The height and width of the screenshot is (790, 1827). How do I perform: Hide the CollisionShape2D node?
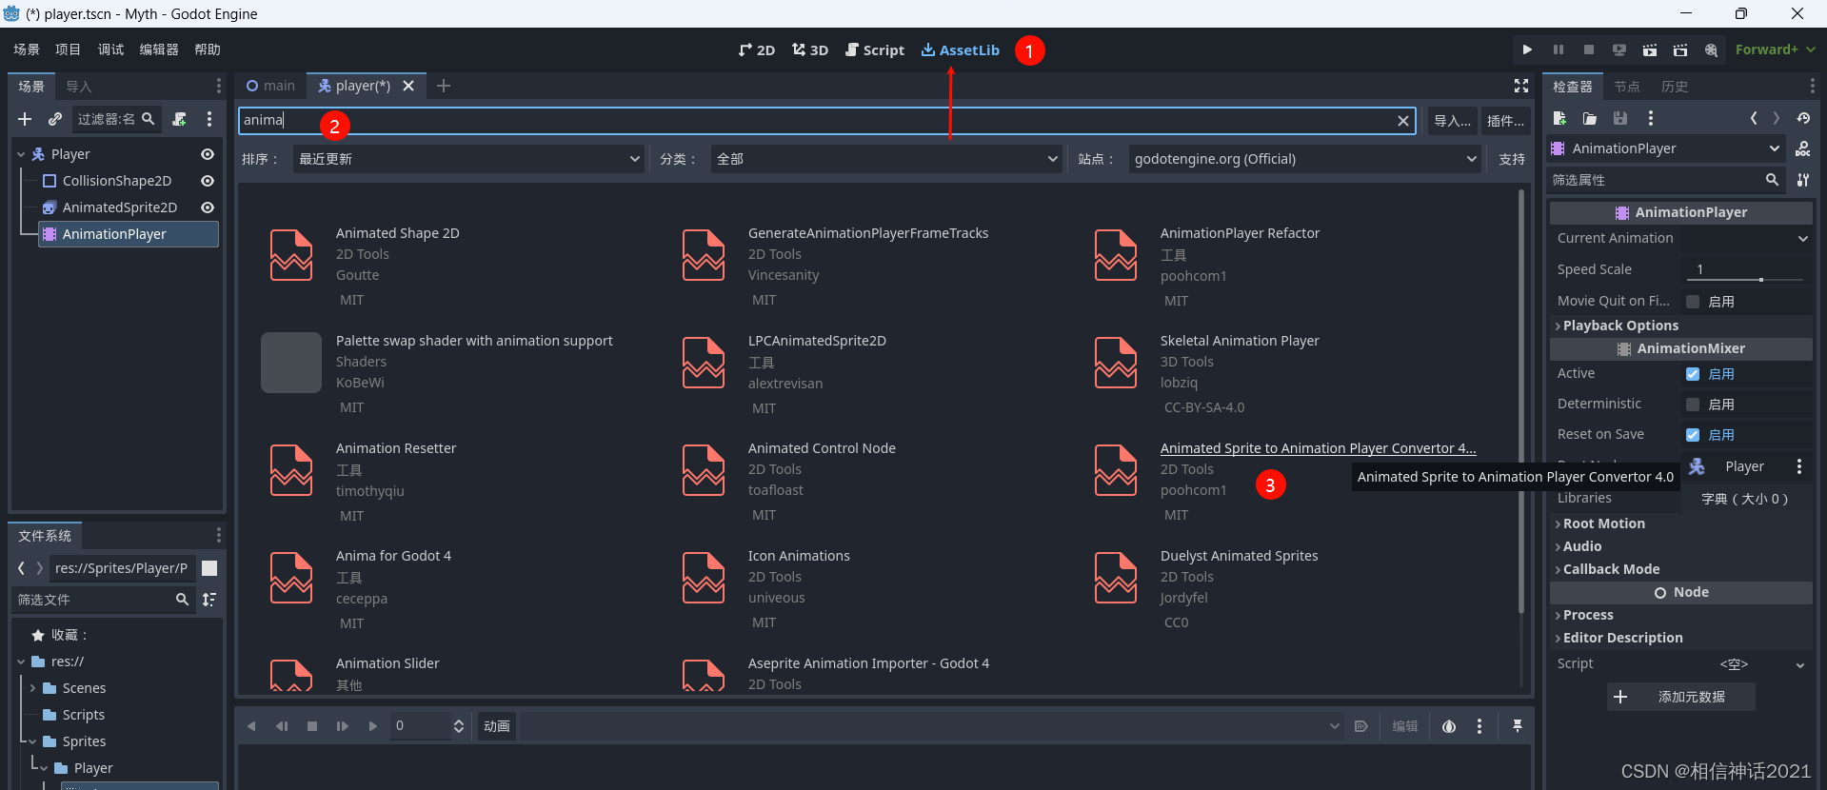(208, 181)
